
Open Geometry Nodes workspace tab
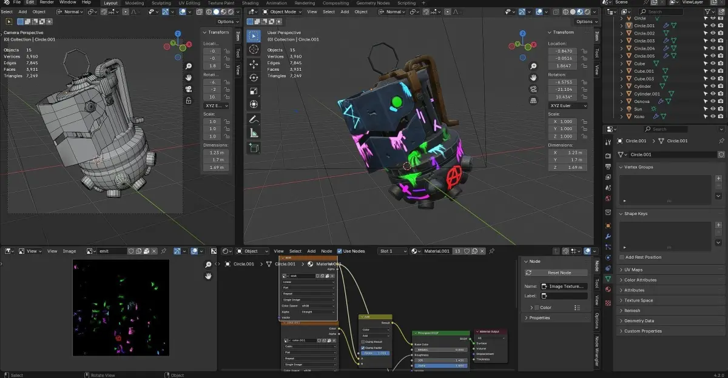[x=373, y=3]
